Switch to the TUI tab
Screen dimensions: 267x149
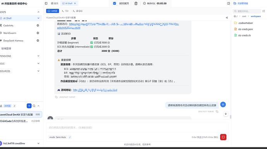point(65,11)
